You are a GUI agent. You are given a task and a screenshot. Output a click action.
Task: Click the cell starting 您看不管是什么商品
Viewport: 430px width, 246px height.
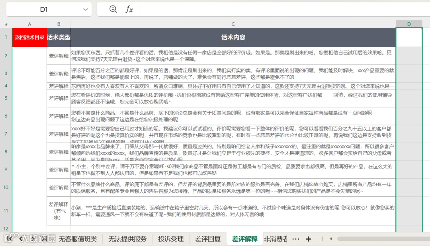(233, 116)
